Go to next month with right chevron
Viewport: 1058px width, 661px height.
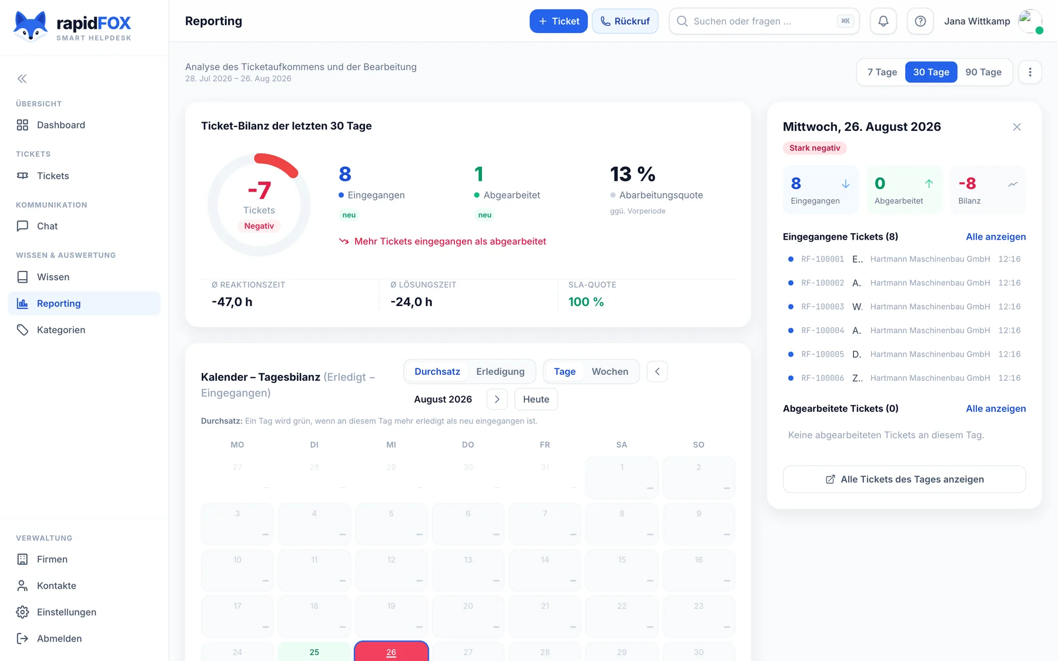pyautogui.click(x=497, y=400)
